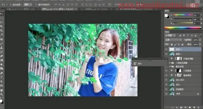Select the Lasso tool
The width and height of the screenshot is (203, 109).
[1, 22]
